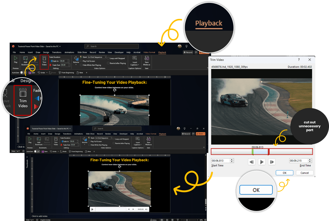Click Add Bookmark in the lower PowerPoint window
The image size is (329, 221).
pyautogui.click(x=39, y=141)
